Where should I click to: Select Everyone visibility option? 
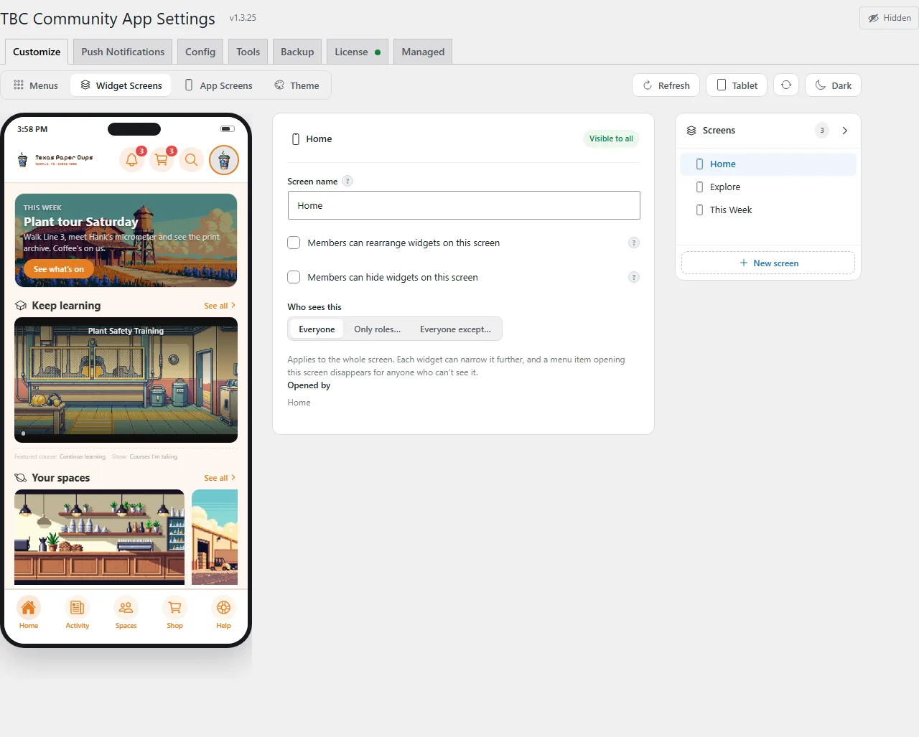point(317,329)
